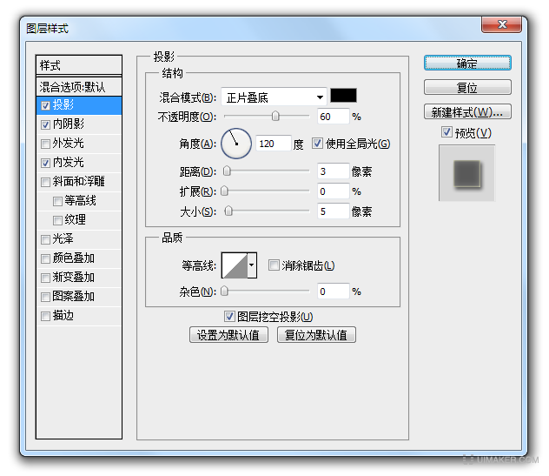Select the 渐变叠加 style row
Viewport: 549px width, 476px height.
(79, 278)
